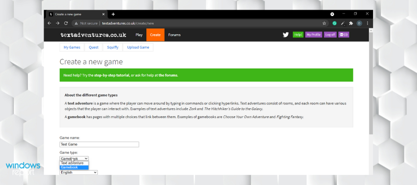
Task: Click the My Profile button
Action: click(x=314, y=35)
